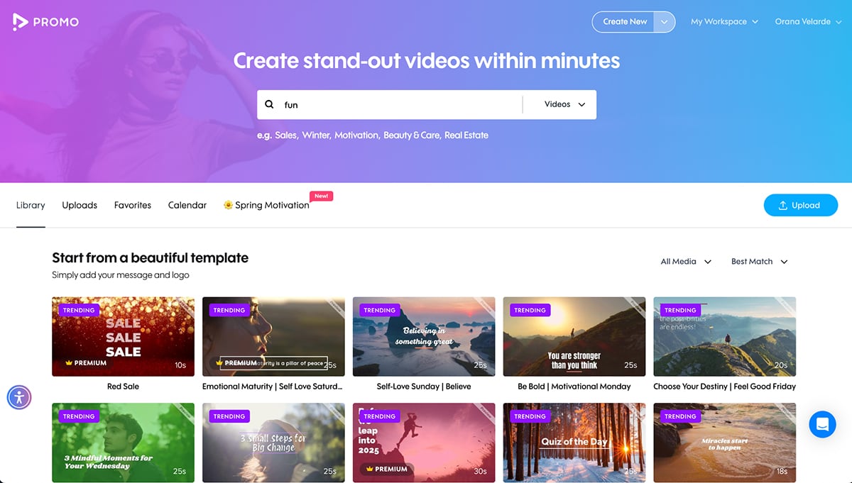The width and height of the screenshot is (852, 483).
Task: Open the chat support bubble icon
Action: pos(822,424)
